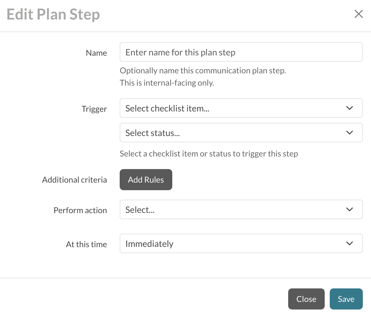Click the Name field label
The width and height of the screenshot is (371, 318).
(96, 53)
